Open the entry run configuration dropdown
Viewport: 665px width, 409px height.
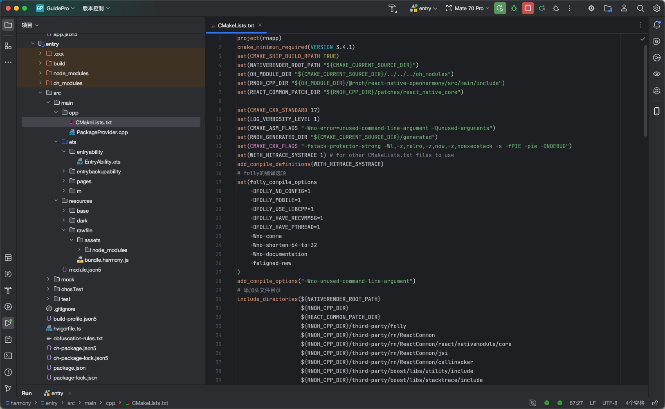pyautogui.click(x=424, y=8)
